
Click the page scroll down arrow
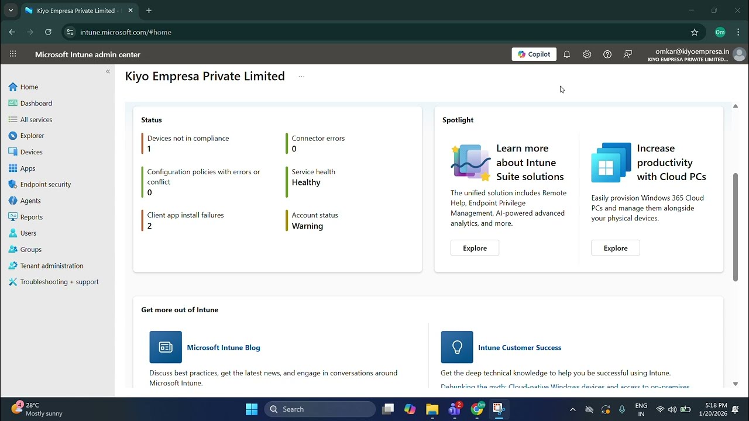coord(736,384)
